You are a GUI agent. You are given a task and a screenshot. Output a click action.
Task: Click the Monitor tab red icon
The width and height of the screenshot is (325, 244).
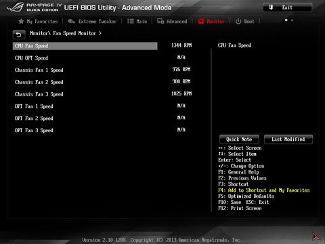point(200,22)
